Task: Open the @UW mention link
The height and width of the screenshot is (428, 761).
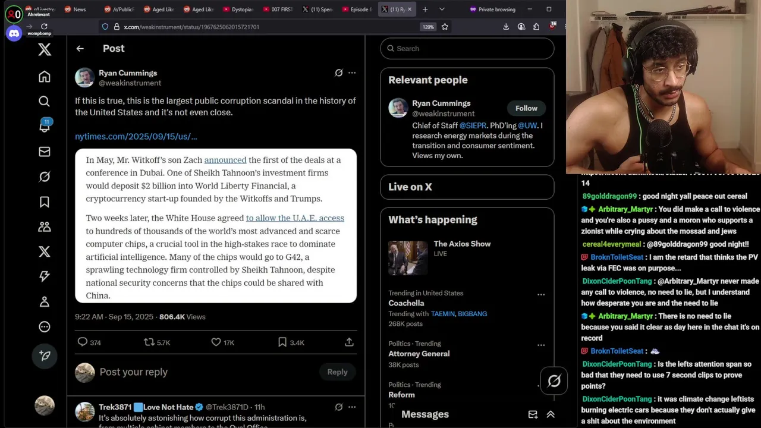Action: pos(527,125)
